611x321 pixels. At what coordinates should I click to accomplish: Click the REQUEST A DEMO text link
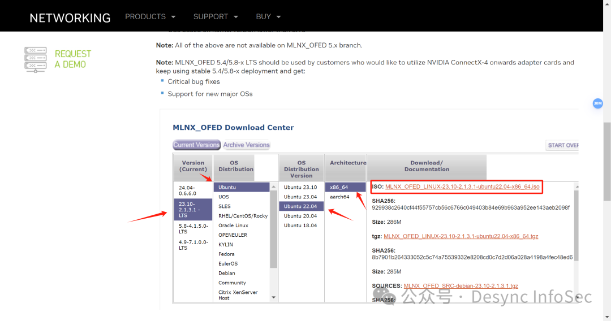(x=72, y=59)
